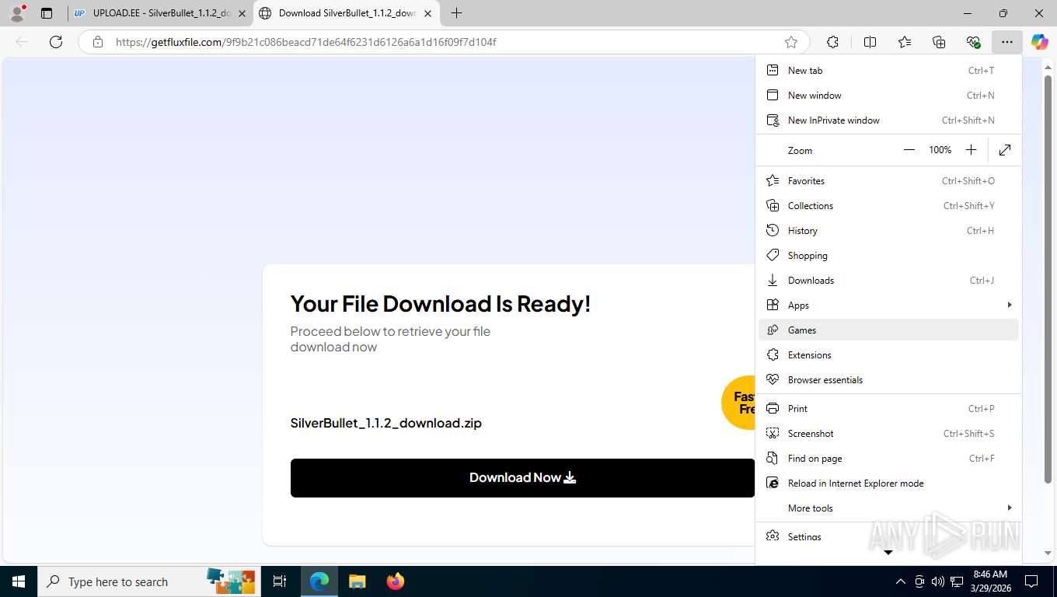Refresh the current page
The height and width of the screenshot is (597, 1057).
(56, 42)
